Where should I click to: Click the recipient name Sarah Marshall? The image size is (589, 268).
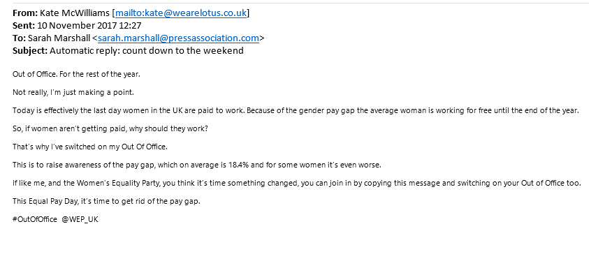(x=59, y=38)
